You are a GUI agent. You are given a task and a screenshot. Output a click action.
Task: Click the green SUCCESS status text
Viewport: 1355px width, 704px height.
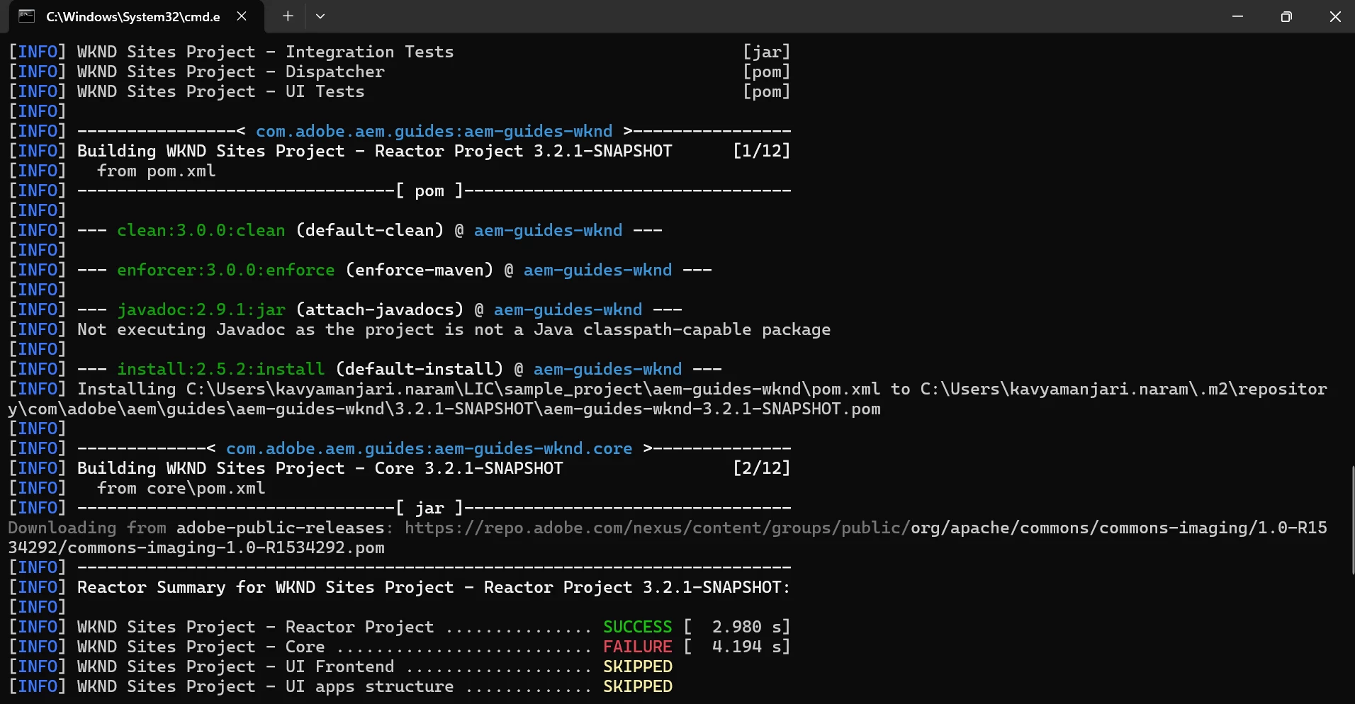click(637, 627)
